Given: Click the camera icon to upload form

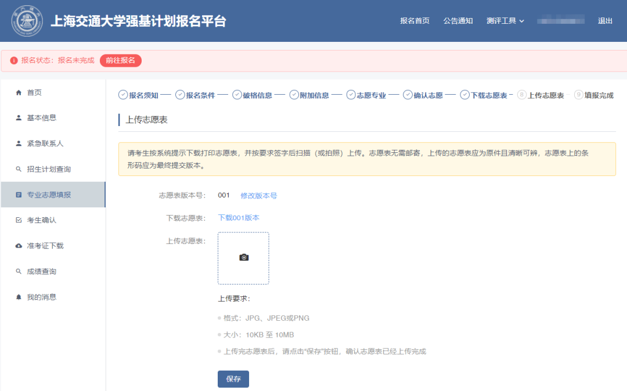Looking at the screenshot, I should (244, 257).
